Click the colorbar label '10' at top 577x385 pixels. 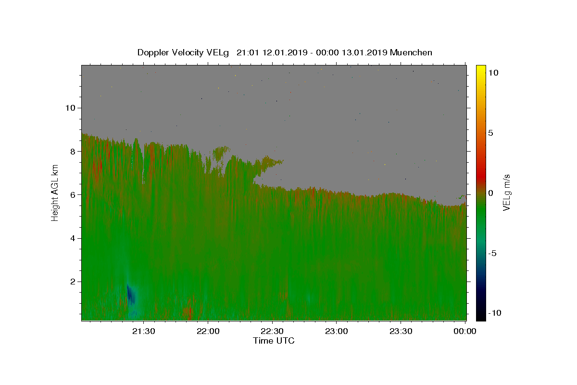493,73
